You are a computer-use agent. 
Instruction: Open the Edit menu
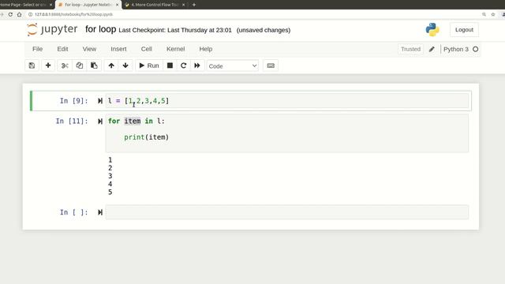pos(62,49)
